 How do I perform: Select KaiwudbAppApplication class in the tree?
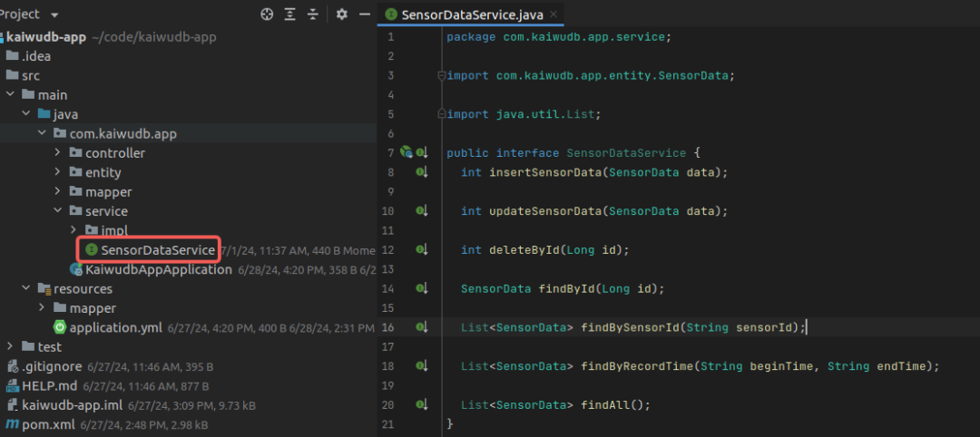click(158, 269)
